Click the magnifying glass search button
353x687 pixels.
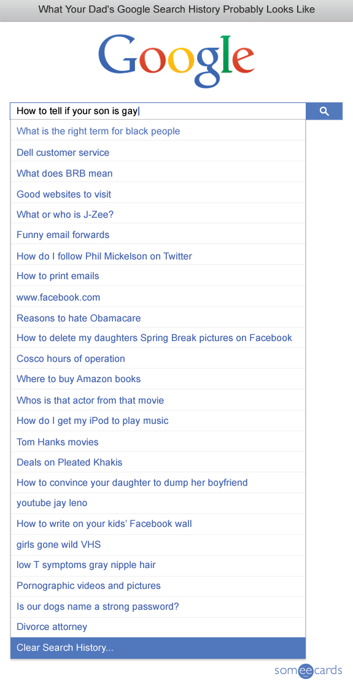point(324,111)
